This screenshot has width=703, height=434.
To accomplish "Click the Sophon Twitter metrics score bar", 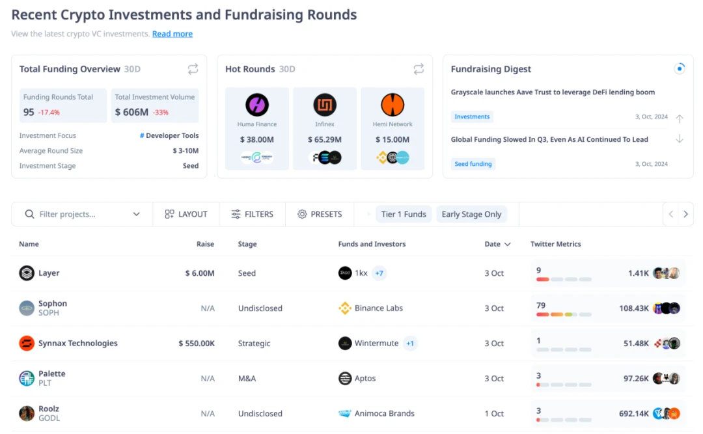I will pos(564,314).
